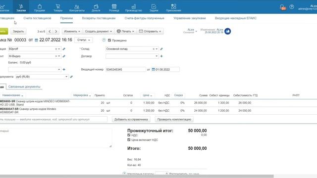Open Счета-фактуры полученные tab
This screenshot has height=178, width=317.
(x=144, y=18)
